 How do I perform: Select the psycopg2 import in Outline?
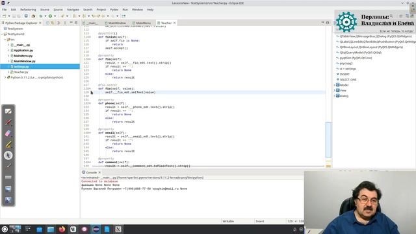point(346,64)
